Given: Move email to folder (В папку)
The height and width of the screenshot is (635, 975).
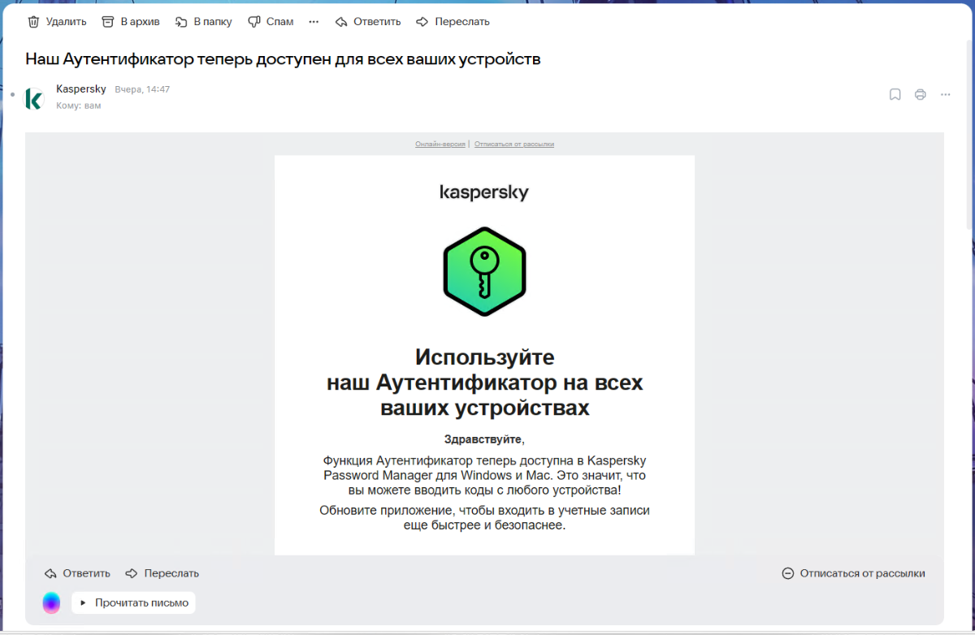Looking at the screenshot, I should (x=203, y=22).
